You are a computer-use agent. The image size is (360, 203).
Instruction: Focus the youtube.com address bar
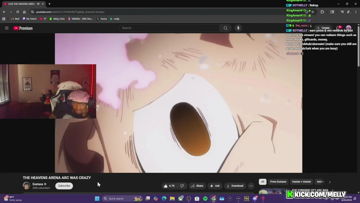click(169, 12)
